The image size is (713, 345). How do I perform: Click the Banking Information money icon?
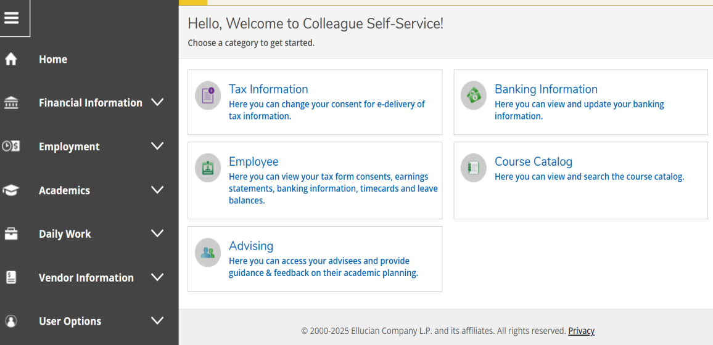pyautogui.click(x=474, y=96)
